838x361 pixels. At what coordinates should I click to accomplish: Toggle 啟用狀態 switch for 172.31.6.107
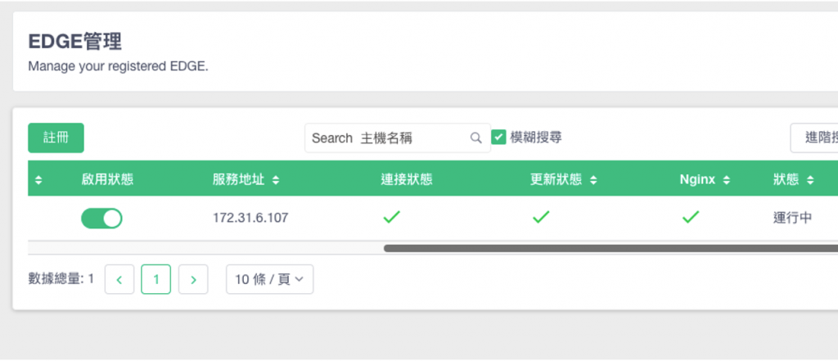[101, 219]
